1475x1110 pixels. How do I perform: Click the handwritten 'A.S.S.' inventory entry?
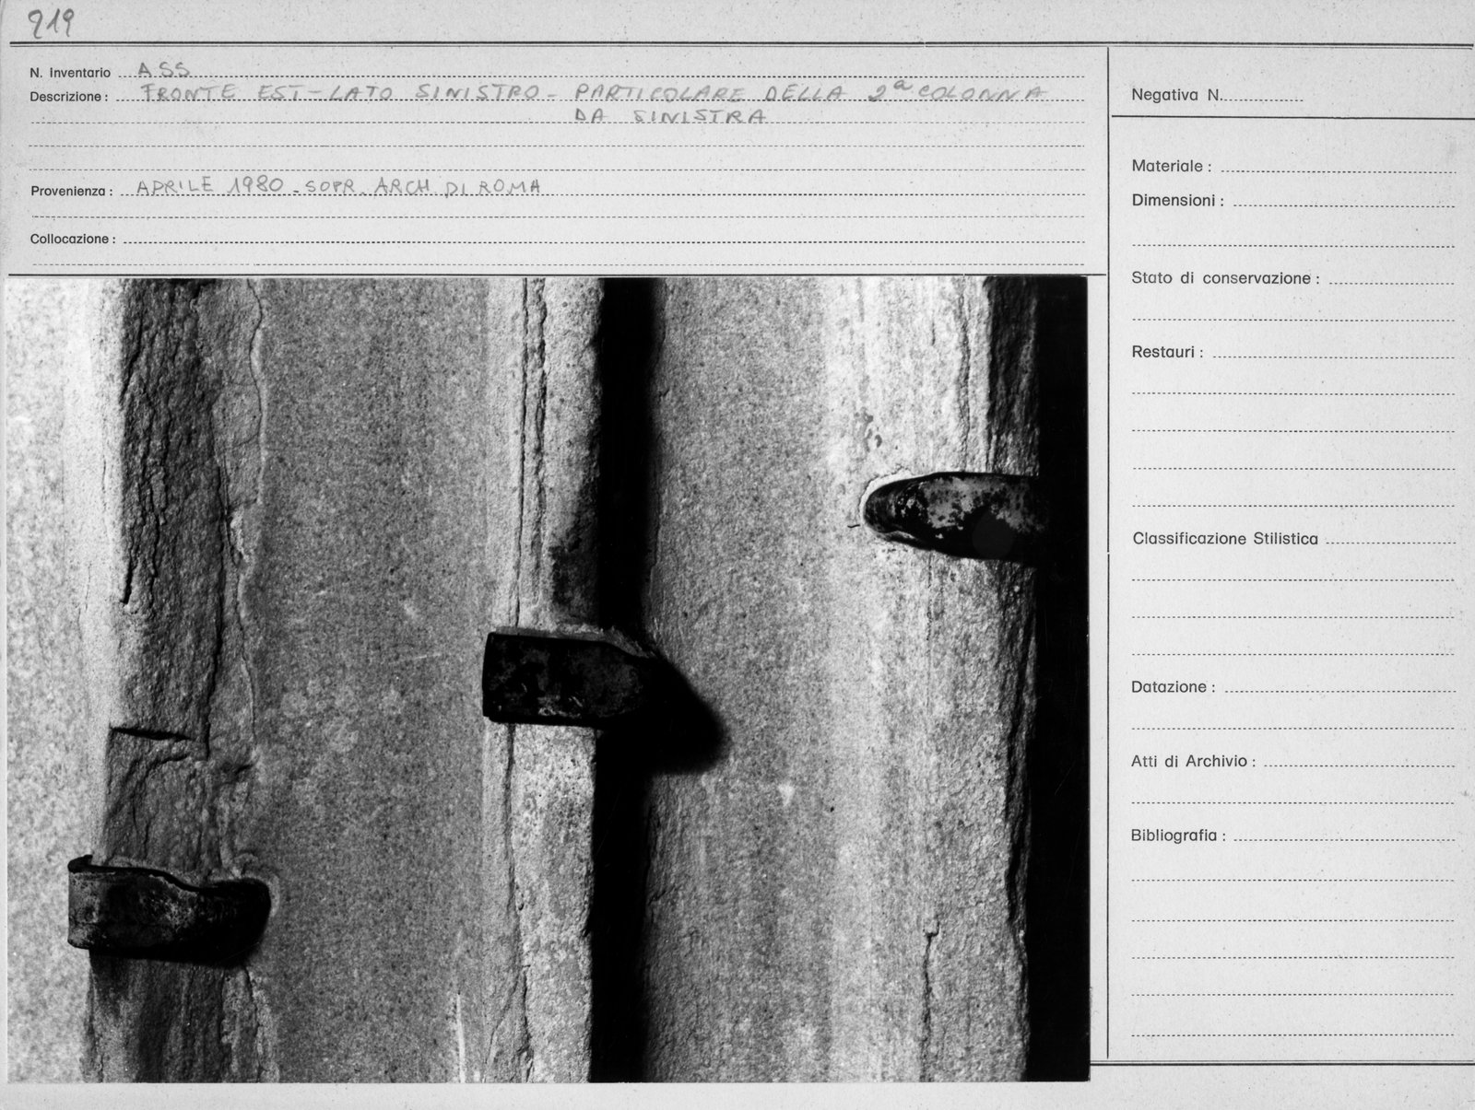[x=162, y=68]
